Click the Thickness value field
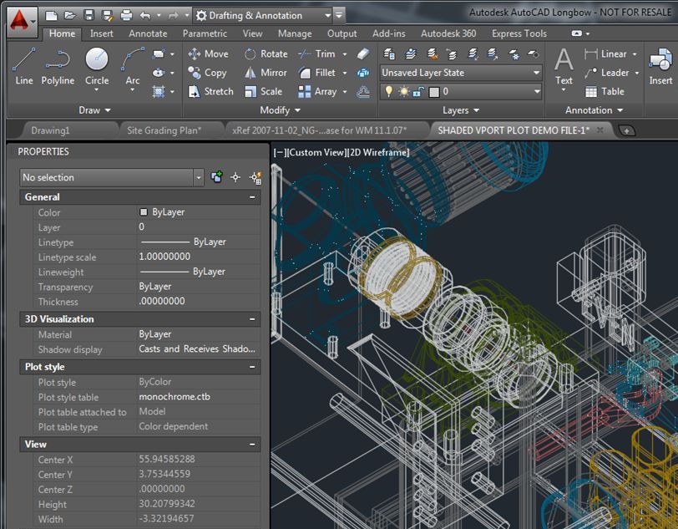This screenshot has width=678, height=529. pyautogui.click(x=199, y=302)
